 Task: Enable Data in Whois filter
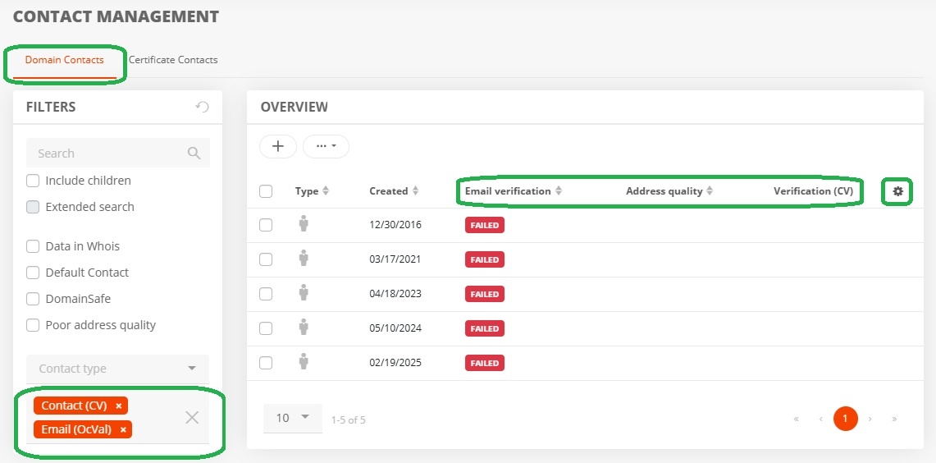pyautogui.click(x=33, y=246)
